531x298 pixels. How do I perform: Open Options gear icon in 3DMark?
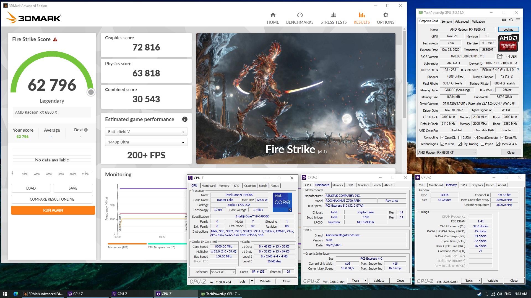(386, 15)
